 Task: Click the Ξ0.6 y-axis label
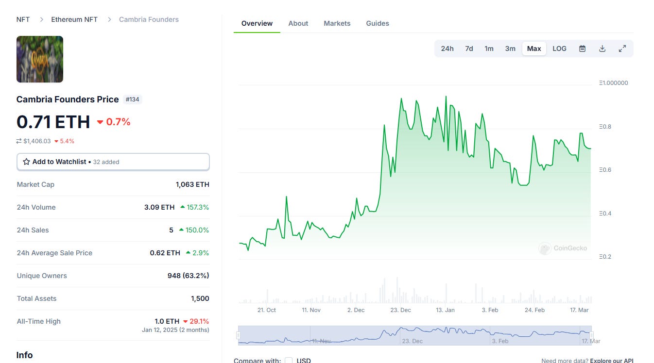[x=605, y=170]
